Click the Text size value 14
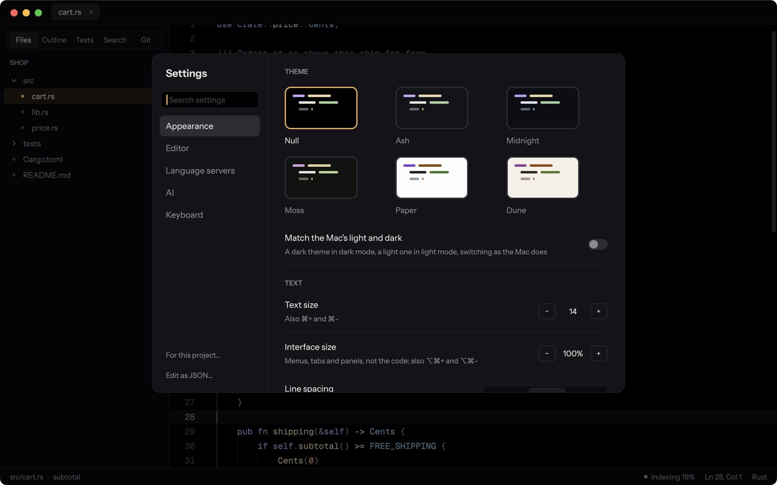Screen dimensions: 777x485 tap(573, 311)
